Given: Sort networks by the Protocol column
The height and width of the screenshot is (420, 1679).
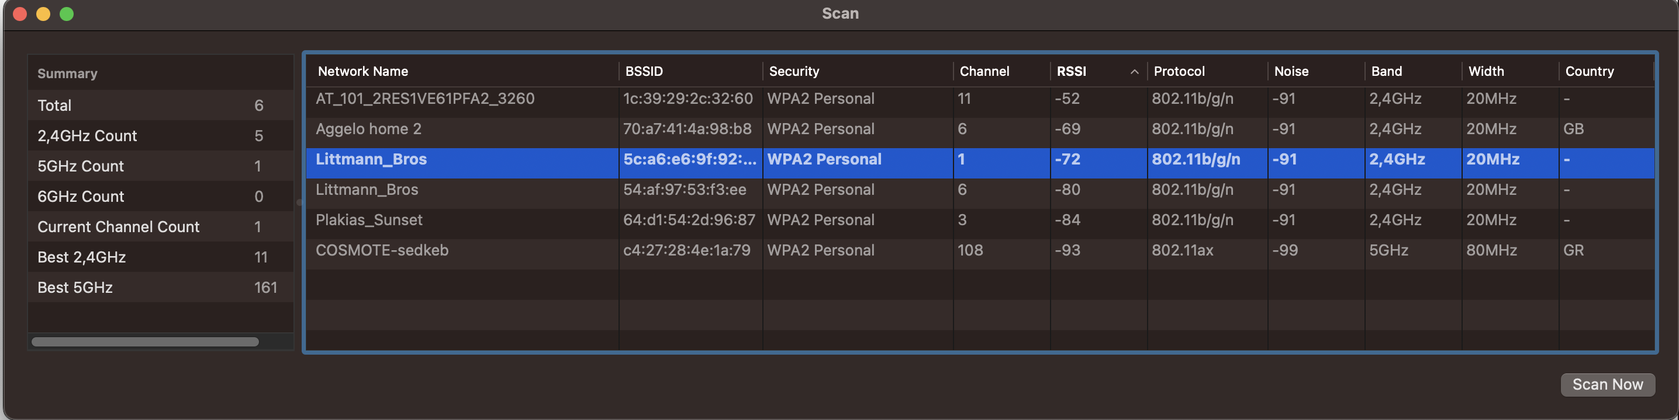Looking at the screenshot, I should [1179, 72].
